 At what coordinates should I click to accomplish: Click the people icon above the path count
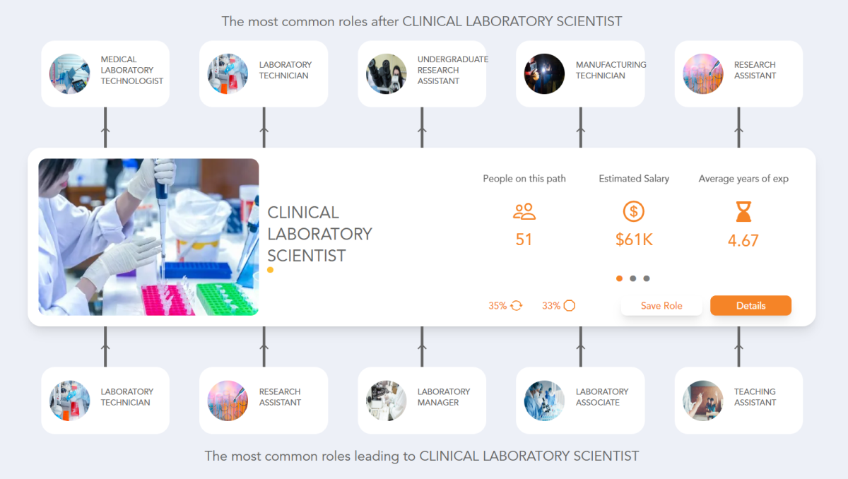(x=524, y=211)
